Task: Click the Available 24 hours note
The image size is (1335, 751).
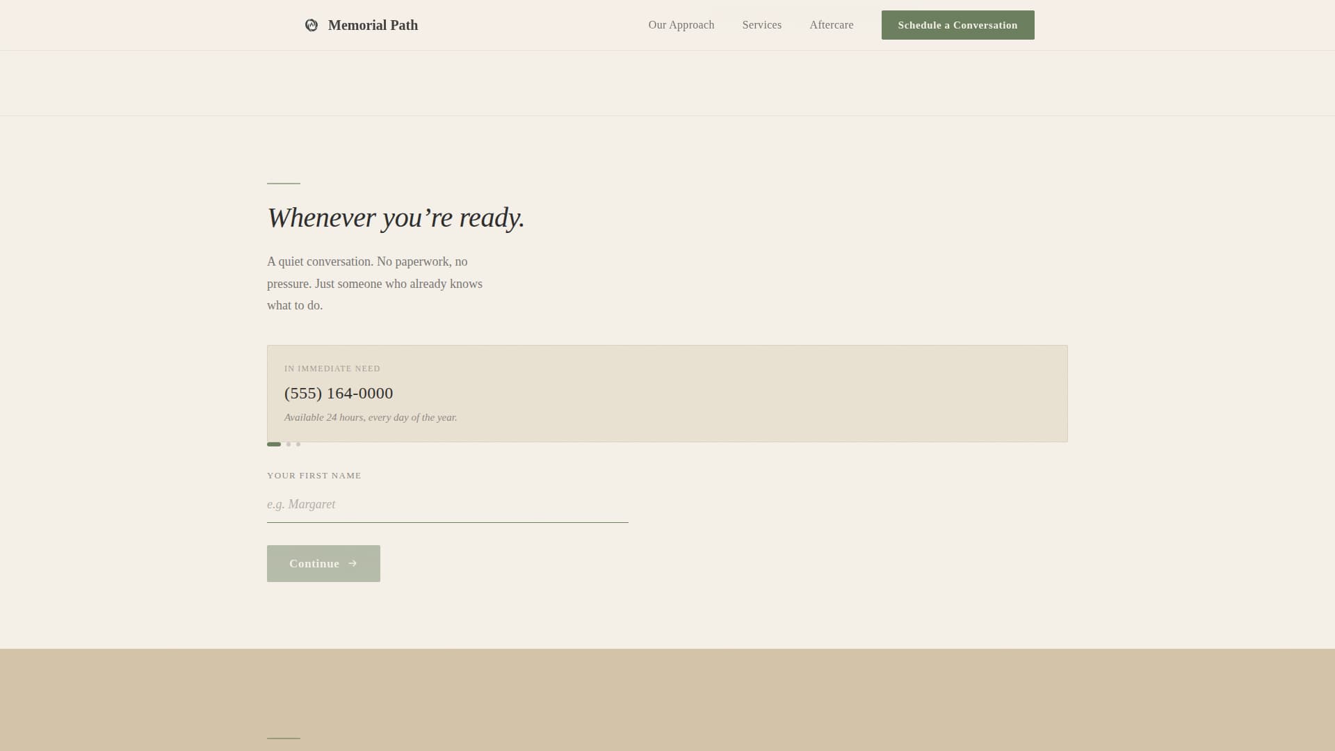Action: click(x=371, y=417)
